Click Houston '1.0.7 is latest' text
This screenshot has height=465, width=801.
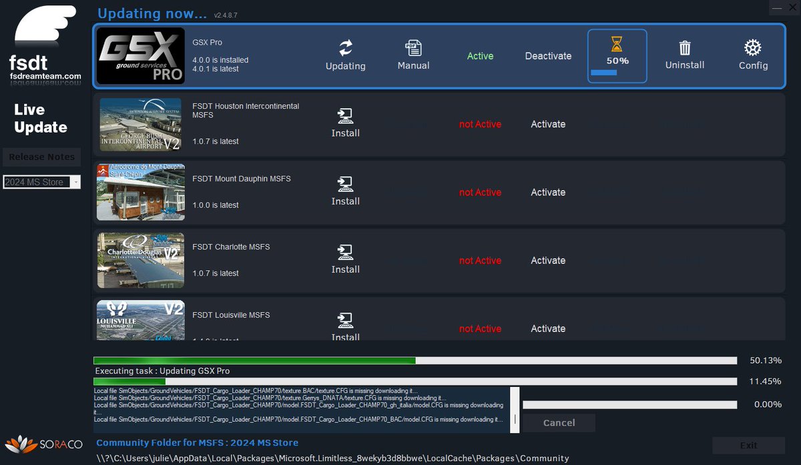(216, 141)
